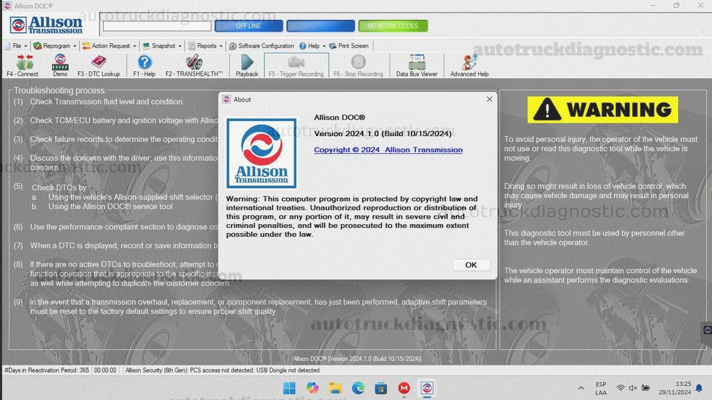Close the About dialog with the X
The image size is (712, 400).
pyautogui.click(x=489, y=99)
